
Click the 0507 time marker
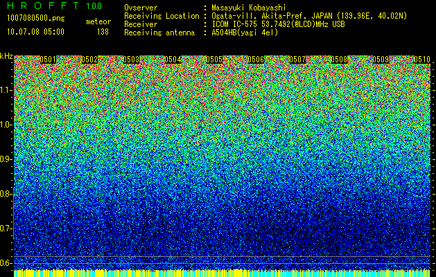(297, 60)
